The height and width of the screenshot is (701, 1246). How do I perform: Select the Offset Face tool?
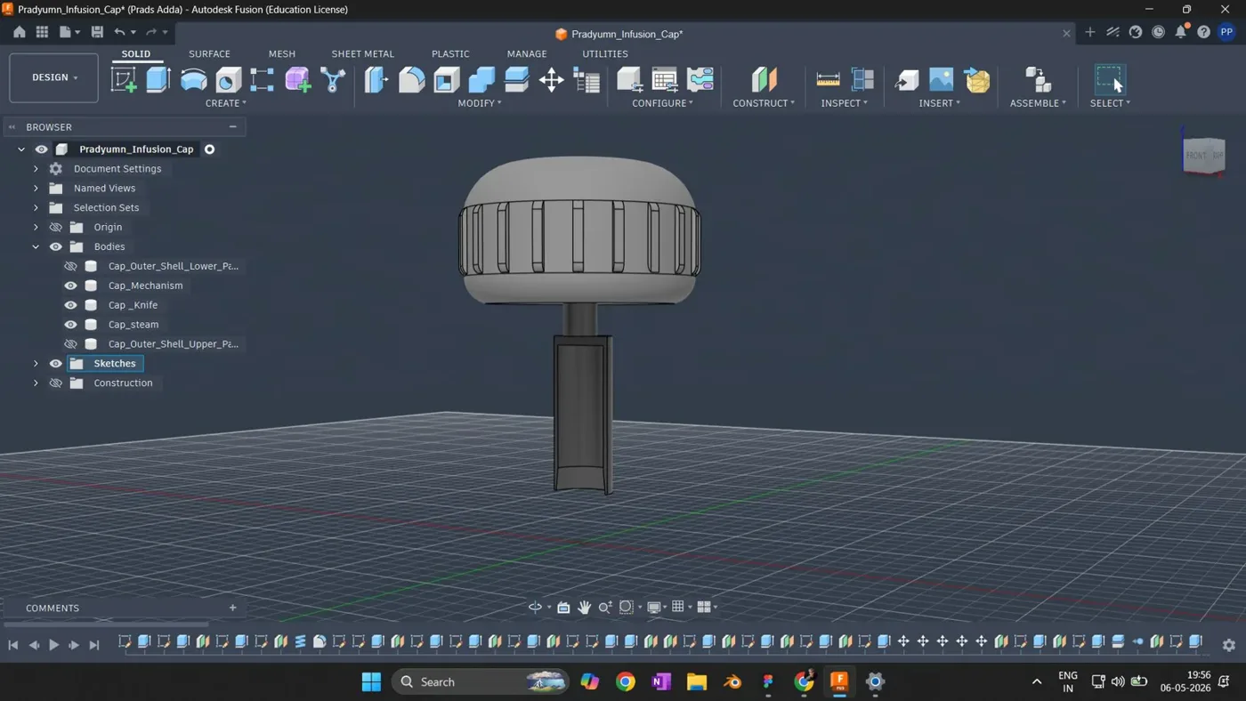pos(517,79)
